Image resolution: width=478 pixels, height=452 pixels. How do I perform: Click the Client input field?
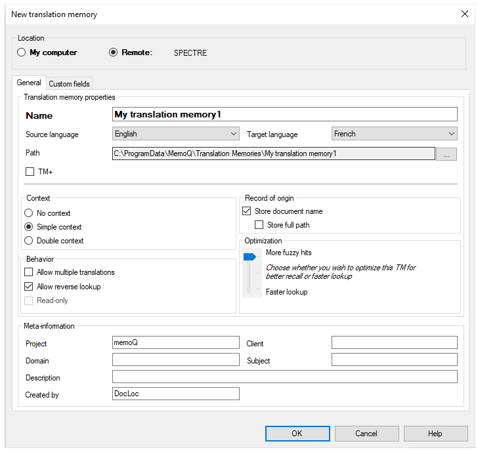pyautogui.click(x=394, y=342)
